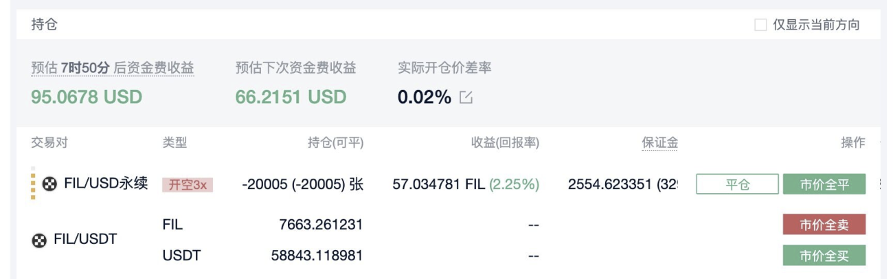Open the FIL/USD永续 trading pair
This screenshot has width=893, height=279.
[106, 183]
